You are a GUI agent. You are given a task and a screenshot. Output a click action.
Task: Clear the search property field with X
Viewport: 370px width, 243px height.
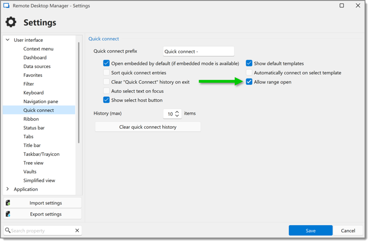coord(77,231)
